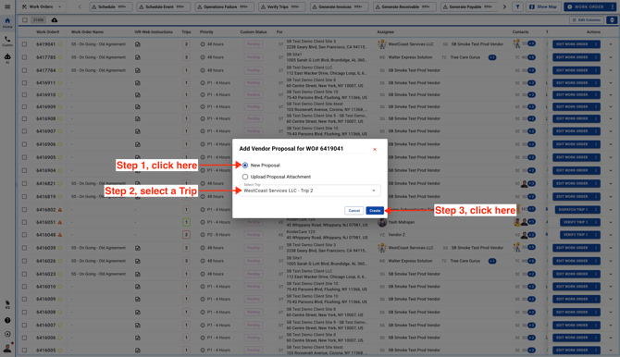The height and width of the screenshot is (357, 620).
Task: Toggle the select-all checkbox
Action: pos(25,19)
